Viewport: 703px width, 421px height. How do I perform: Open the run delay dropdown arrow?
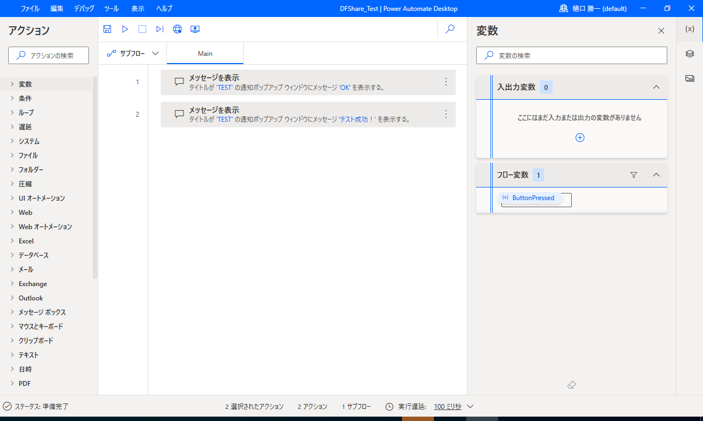(470, 407)
